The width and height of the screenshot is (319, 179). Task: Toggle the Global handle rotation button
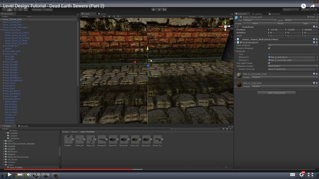48,9
